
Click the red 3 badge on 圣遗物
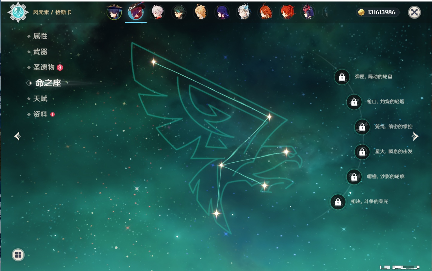[x=60, y=67]
